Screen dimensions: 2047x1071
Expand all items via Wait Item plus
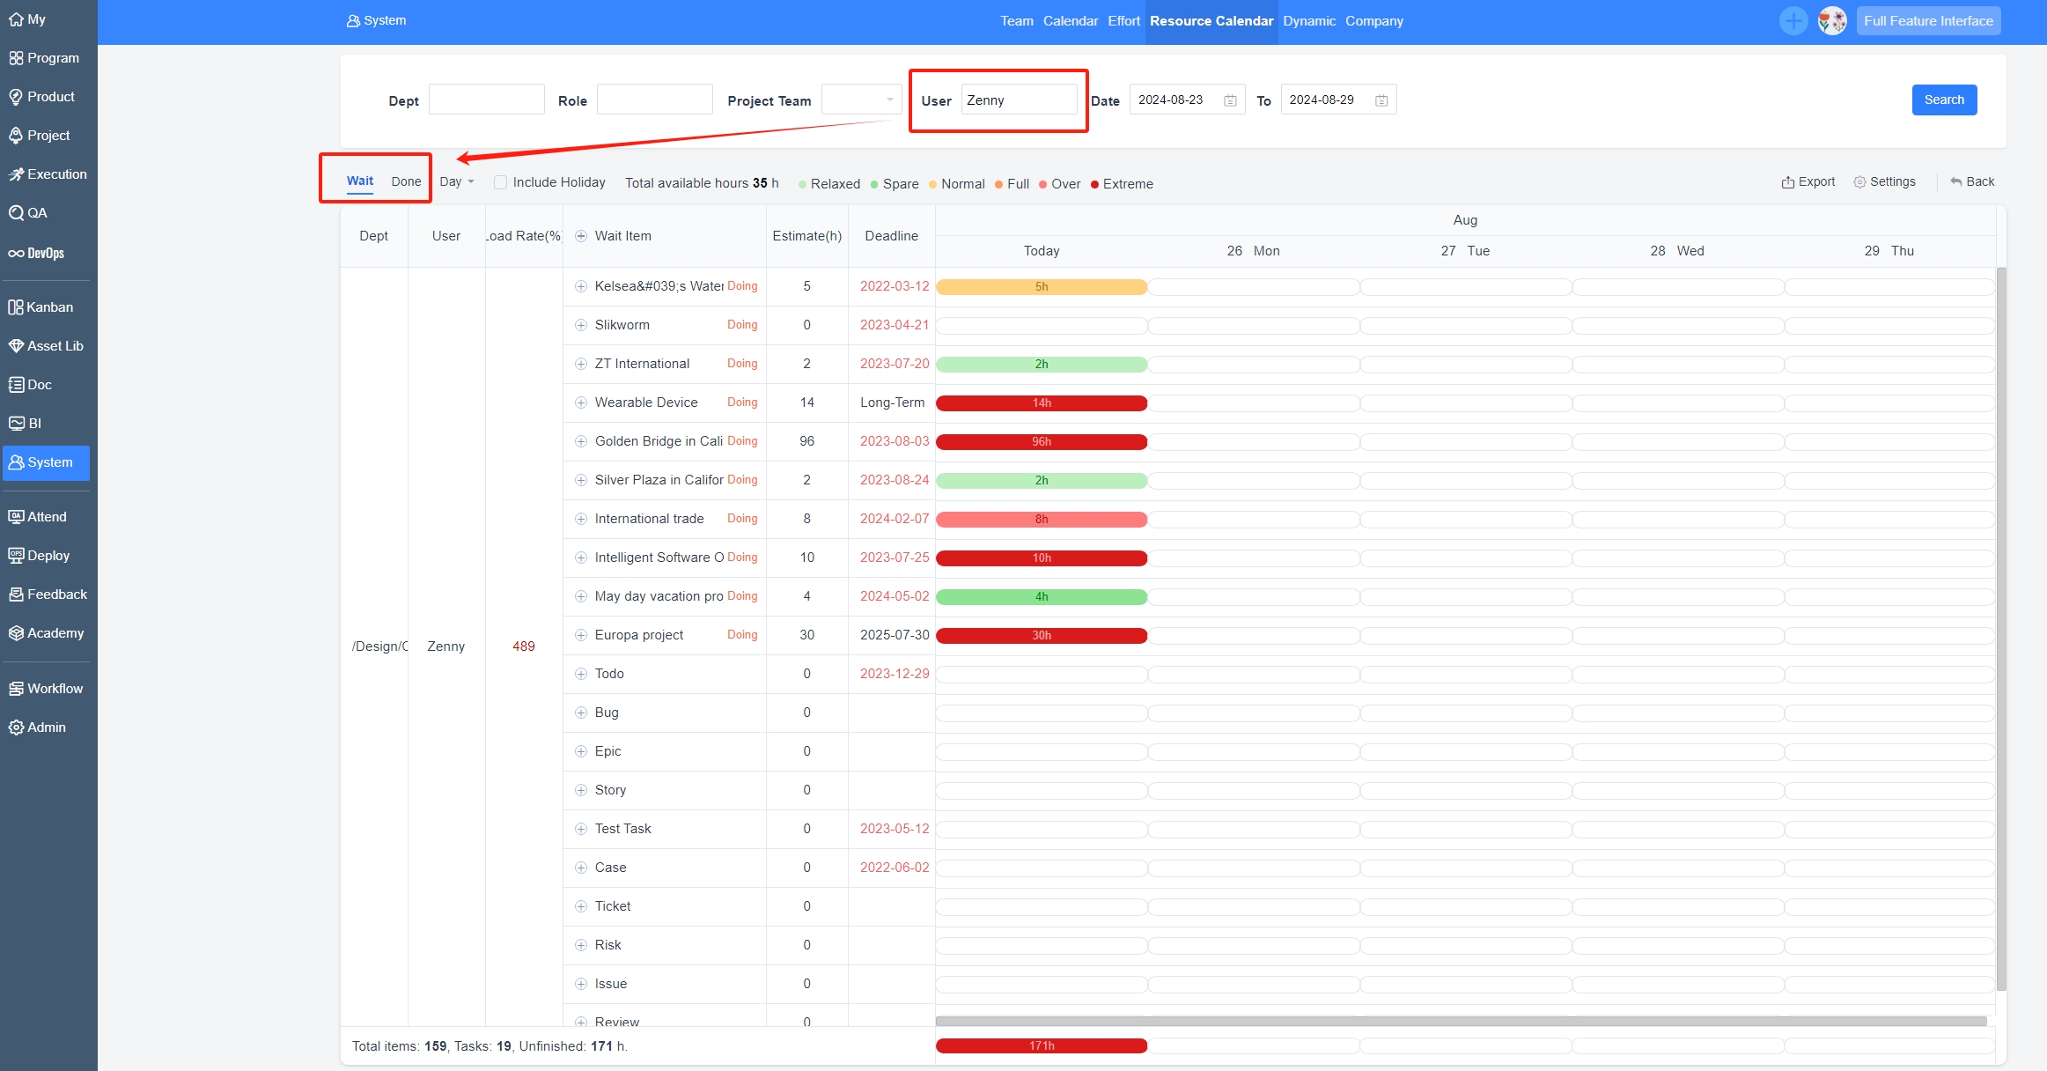(580, 236)
